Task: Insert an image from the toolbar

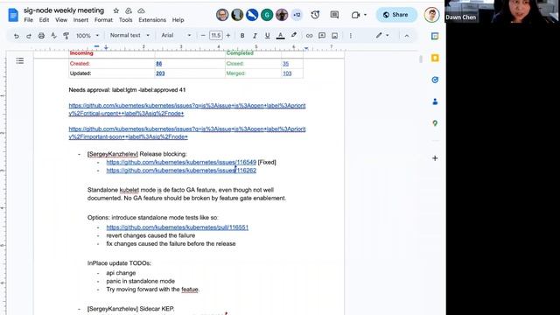Action: 334,36
